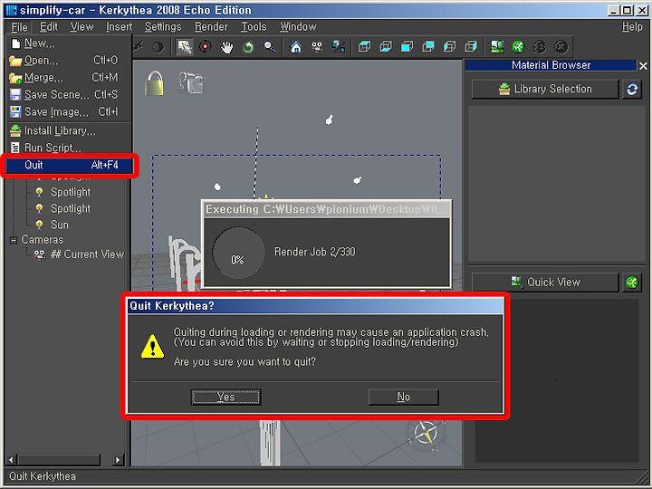652x489 pixels.
Task: Click green icon beside Quick View
Action: pyautogui.click(x=632, y=283)
